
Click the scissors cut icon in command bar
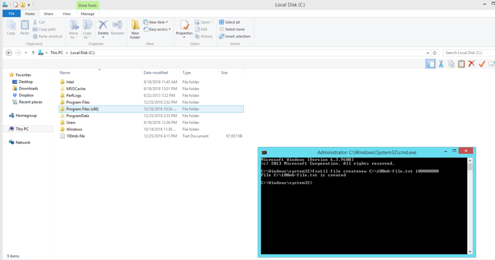[x=440, y=64]
